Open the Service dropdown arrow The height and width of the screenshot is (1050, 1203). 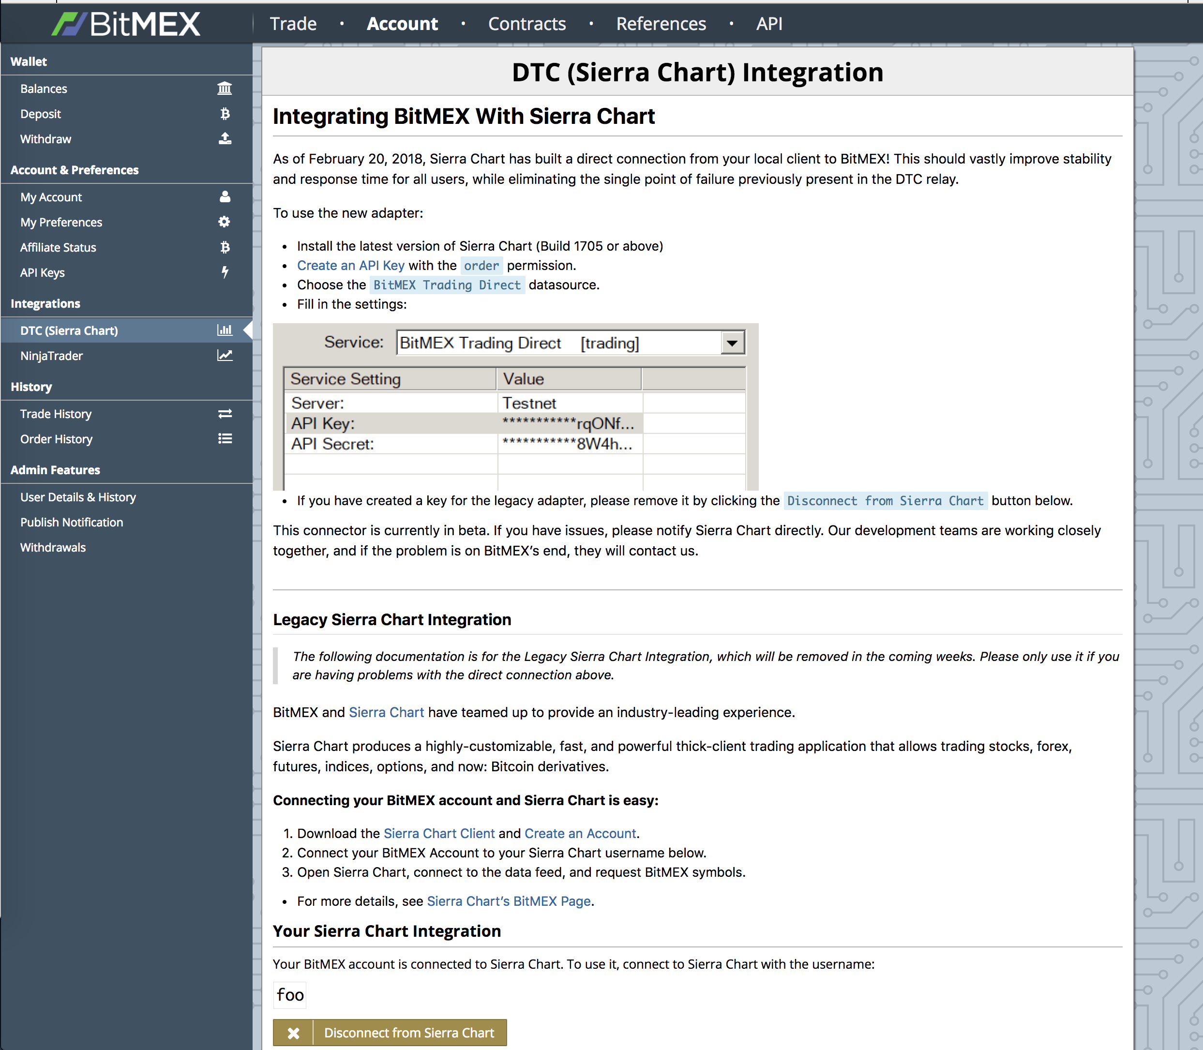click(x=732, y=343)
